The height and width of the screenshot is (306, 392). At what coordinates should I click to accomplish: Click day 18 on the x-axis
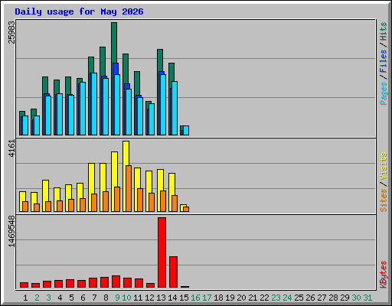(218, 298)
